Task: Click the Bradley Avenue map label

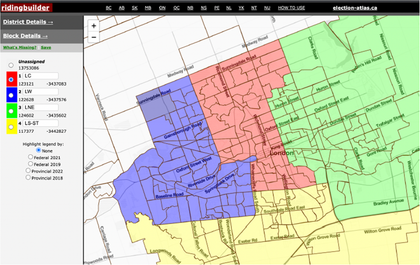Action: tap(388, 202)
